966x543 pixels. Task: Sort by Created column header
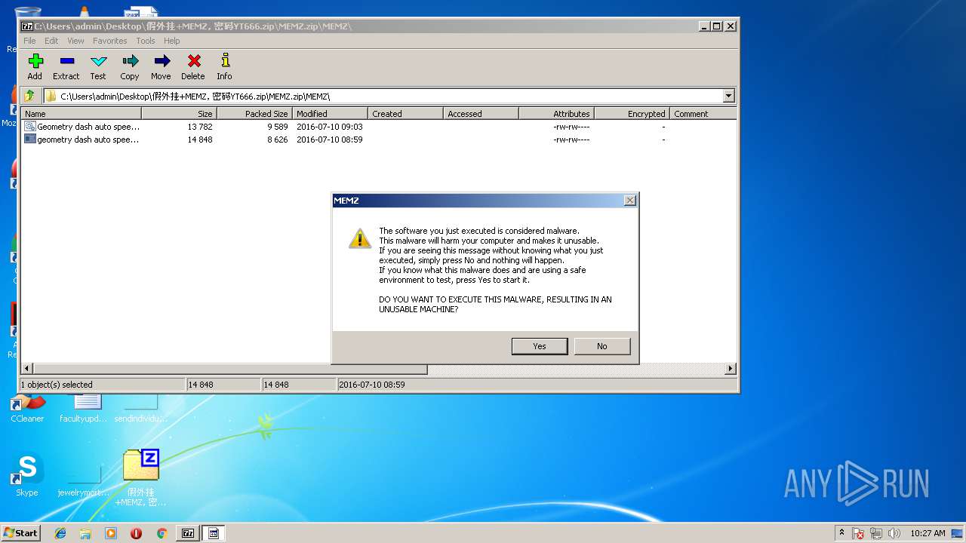coord(406,114)
